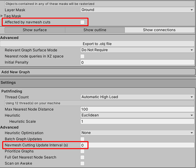196x168 pixels.
Task: Check Nearest node queries in XZ space
Action: 82,56
